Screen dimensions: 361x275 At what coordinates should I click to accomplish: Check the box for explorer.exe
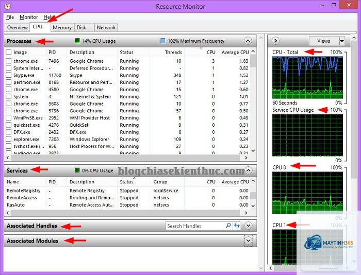(x=9, y=139)
